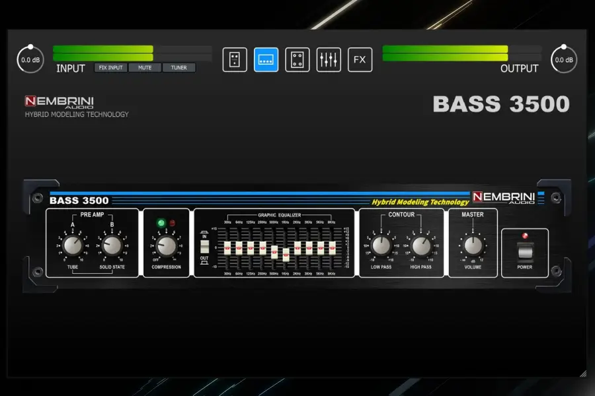Click the HYBRID MODELING TECHNOLOGY text under the logo
This screenshot has height=396, width=595.
coord(77,114)
